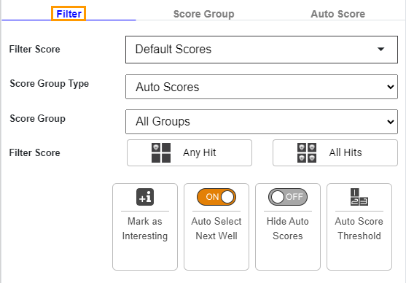Viewport: 406px width, 283px height.
Task: Open the All Groups score group dropdown
Action: pyautogui.click(x=262, y=122)
